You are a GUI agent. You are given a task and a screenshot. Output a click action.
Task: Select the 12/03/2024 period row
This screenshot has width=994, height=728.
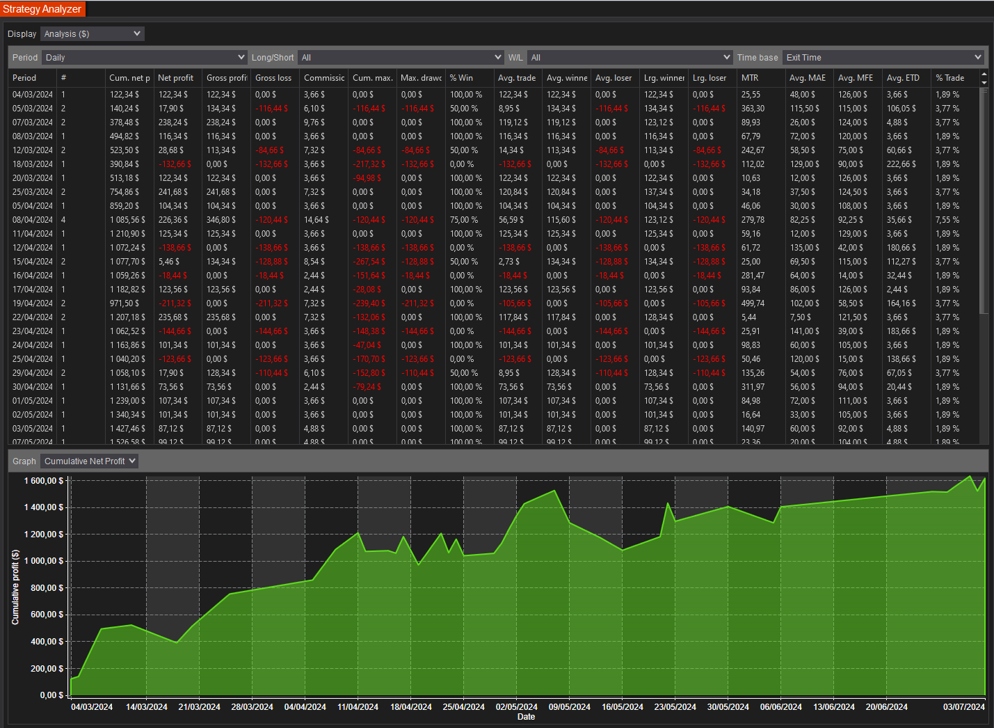tap(494, 150)
